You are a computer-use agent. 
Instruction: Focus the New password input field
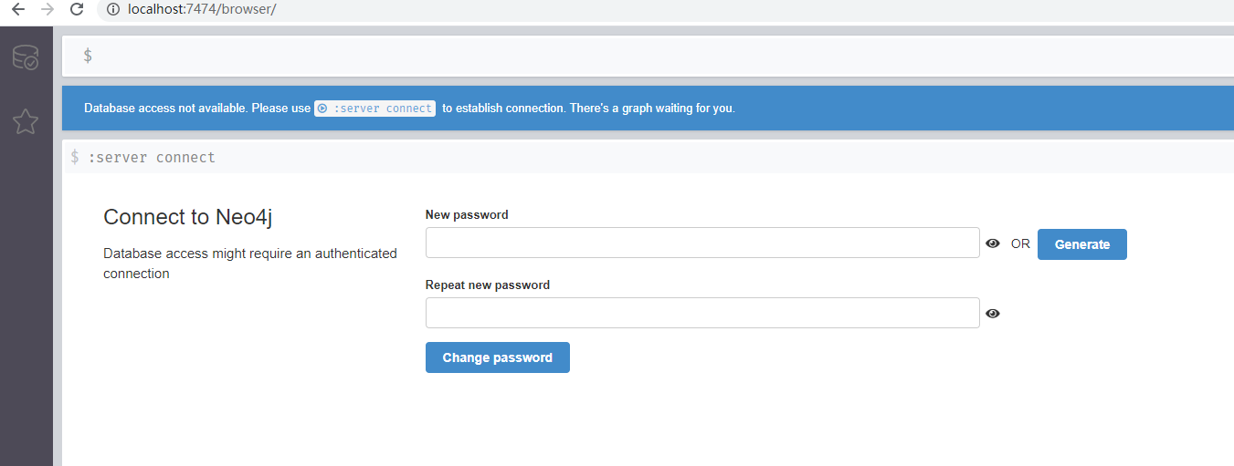click(x=701, y=243)
